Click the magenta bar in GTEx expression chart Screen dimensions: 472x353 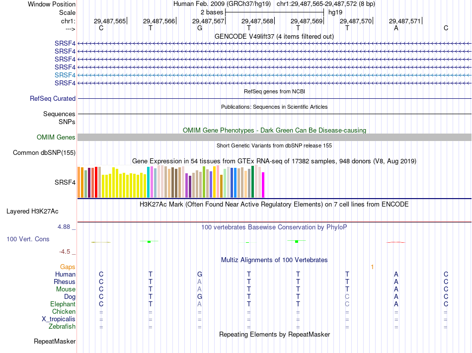[263, 185]
